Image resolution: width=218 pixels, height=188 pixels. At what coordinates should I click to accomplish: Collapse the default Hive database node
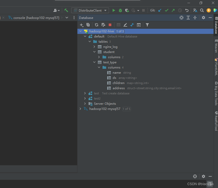(x=85, y=36)
